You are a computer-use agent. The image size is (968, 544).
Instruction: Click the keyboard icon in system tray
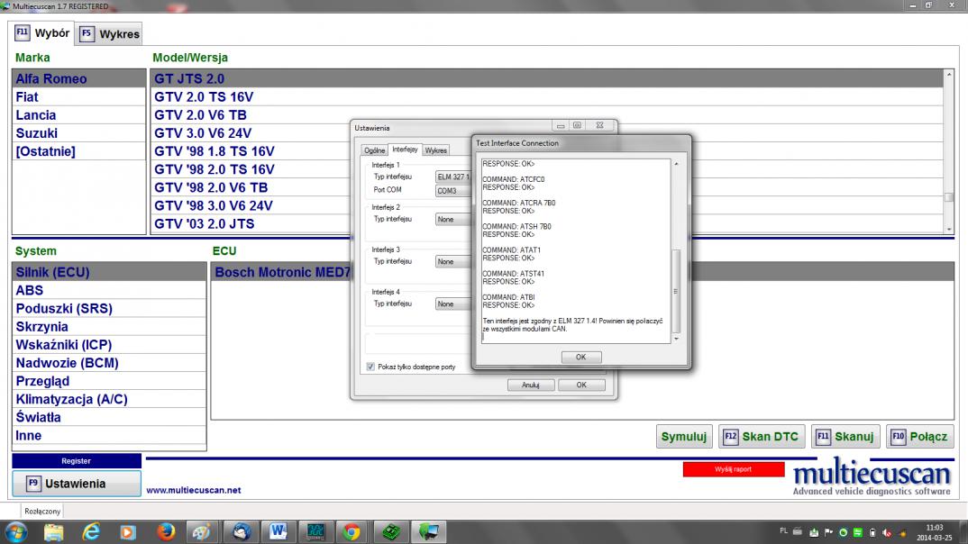click(x=798, y=531)
